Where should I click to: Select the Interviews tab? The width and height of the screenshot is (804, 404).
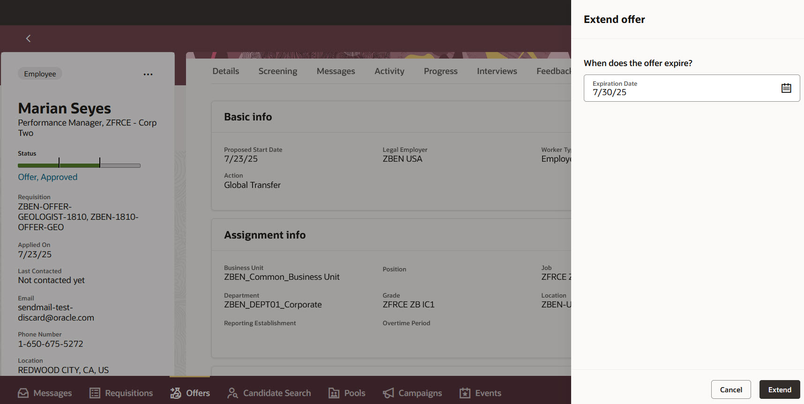(497, 71)
